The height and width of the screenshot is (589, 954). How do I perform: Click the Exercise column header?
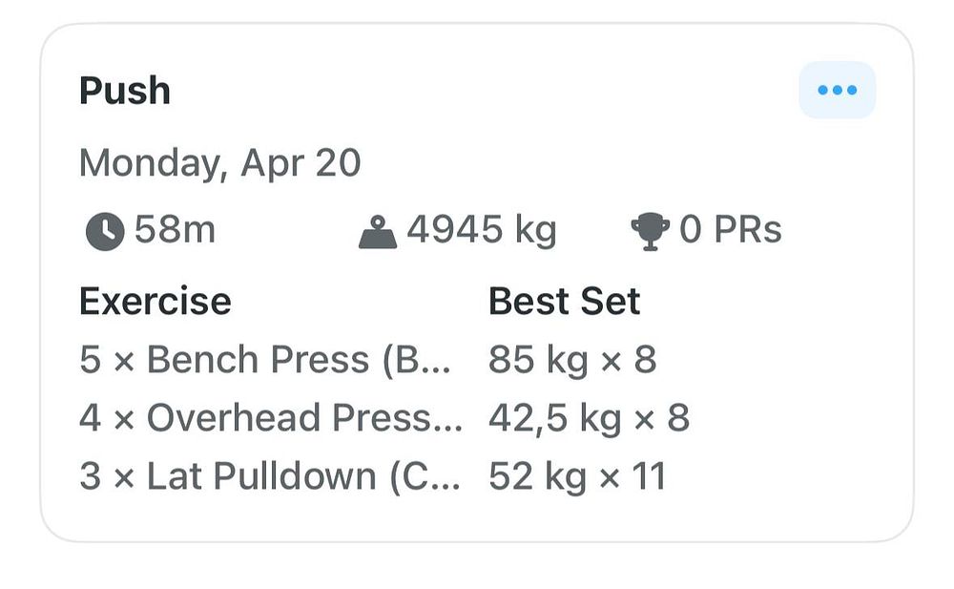click(155, 302)
